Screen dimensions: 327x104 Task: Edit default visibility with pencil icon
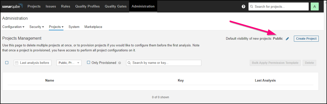pyautogui.click(x=287, y=39)
